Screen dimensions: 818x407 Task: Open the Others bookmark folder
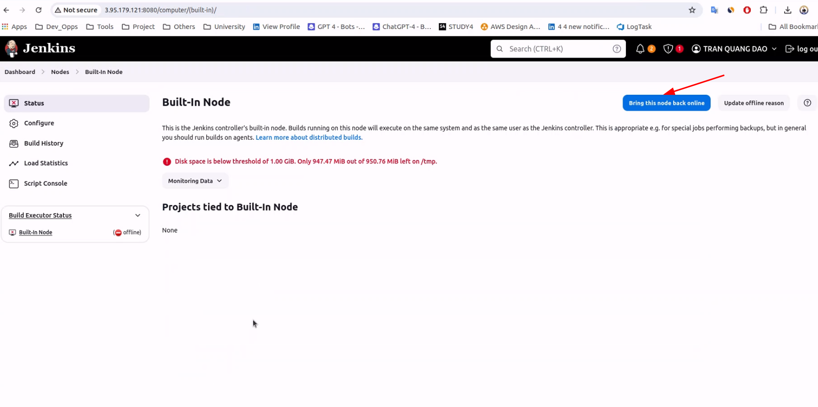[179, 27]
